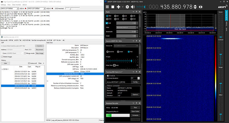Click the AIRSPY logo
This screenshot has width=229, height=123.
[x=223, y=7]
